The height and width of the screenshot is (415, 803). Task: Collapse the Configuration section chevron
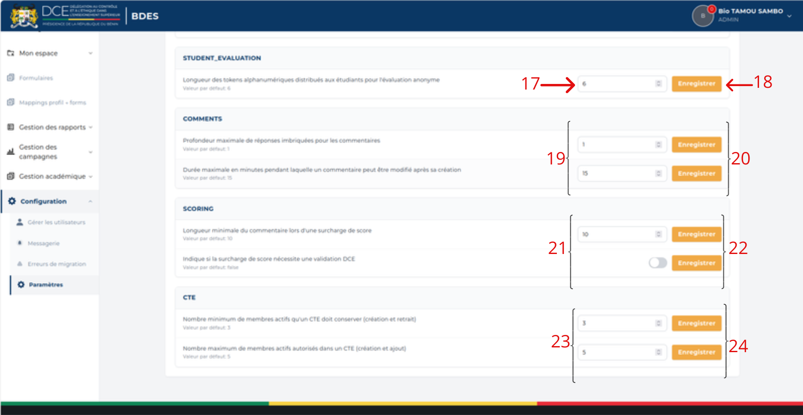[91, 201]
